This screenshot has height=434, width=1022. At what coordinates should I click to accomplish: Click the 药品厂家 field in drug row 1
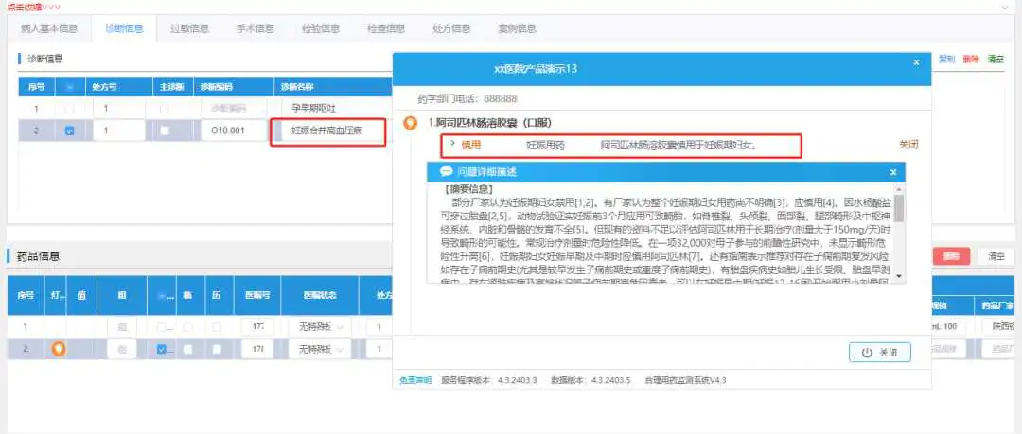point(998,326)
